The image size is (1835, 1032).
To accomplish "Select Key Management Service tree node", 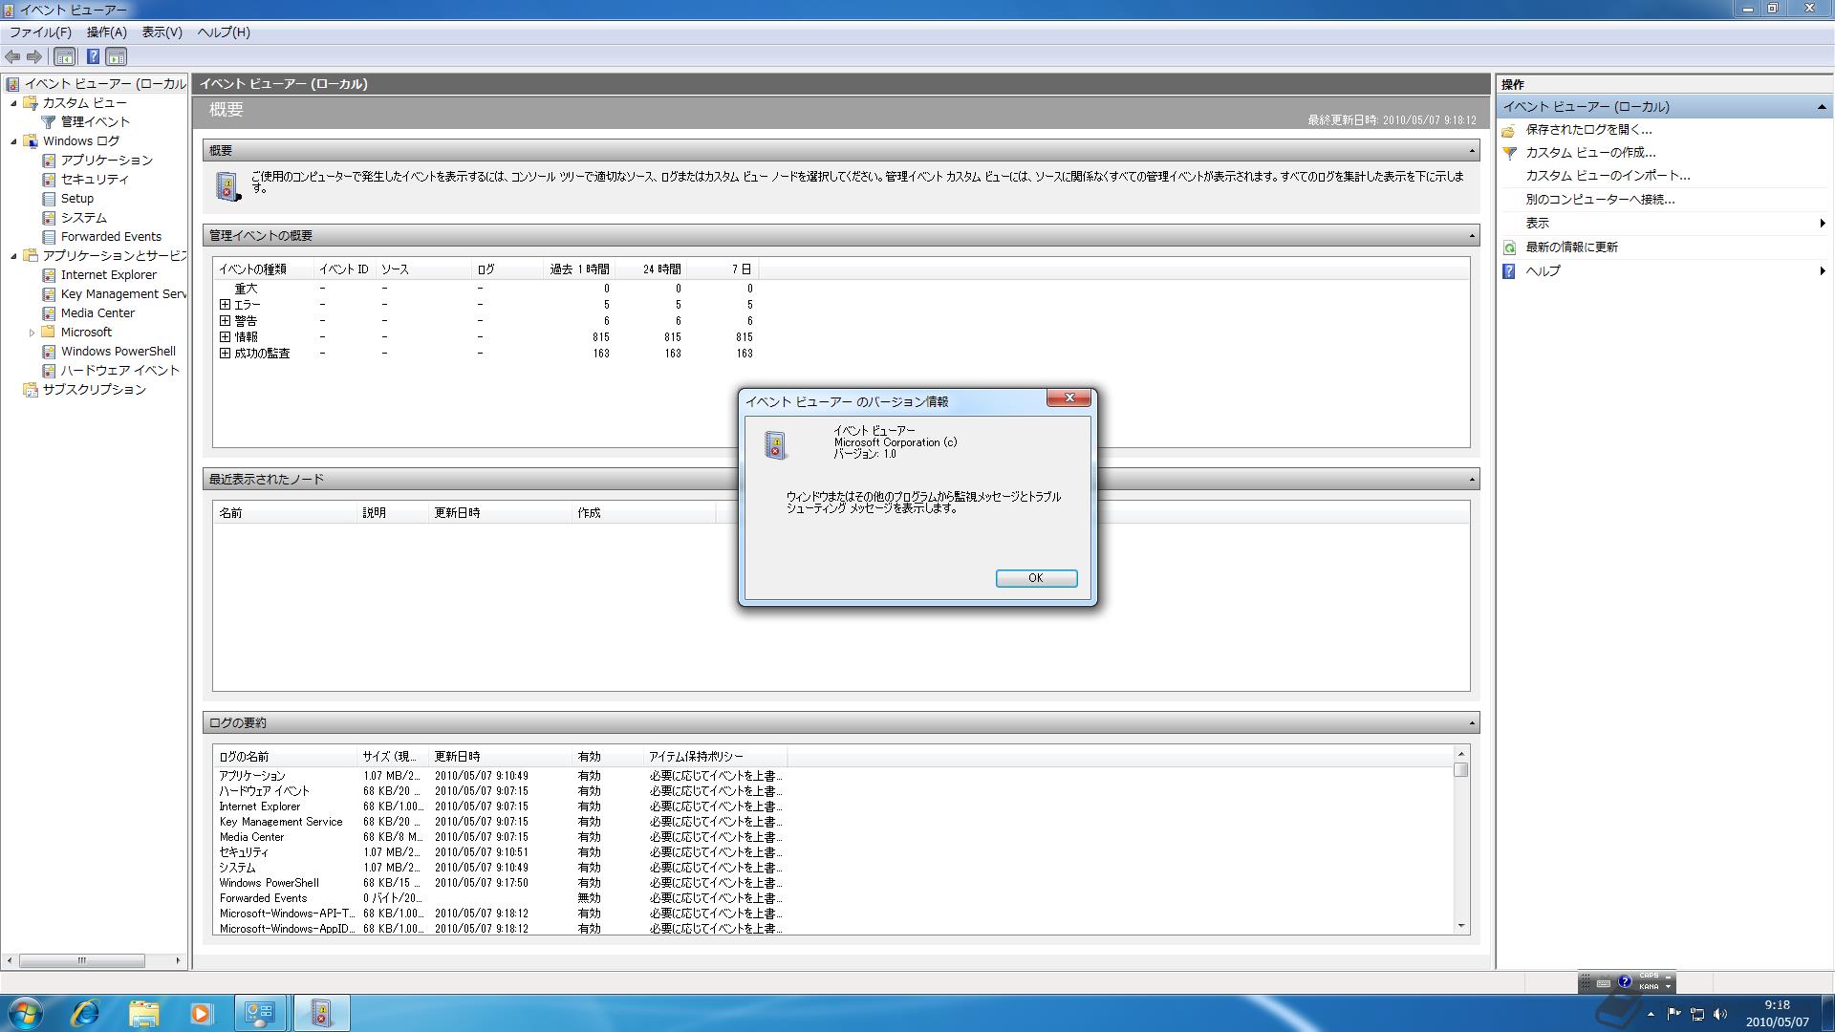I will point(123,294).
